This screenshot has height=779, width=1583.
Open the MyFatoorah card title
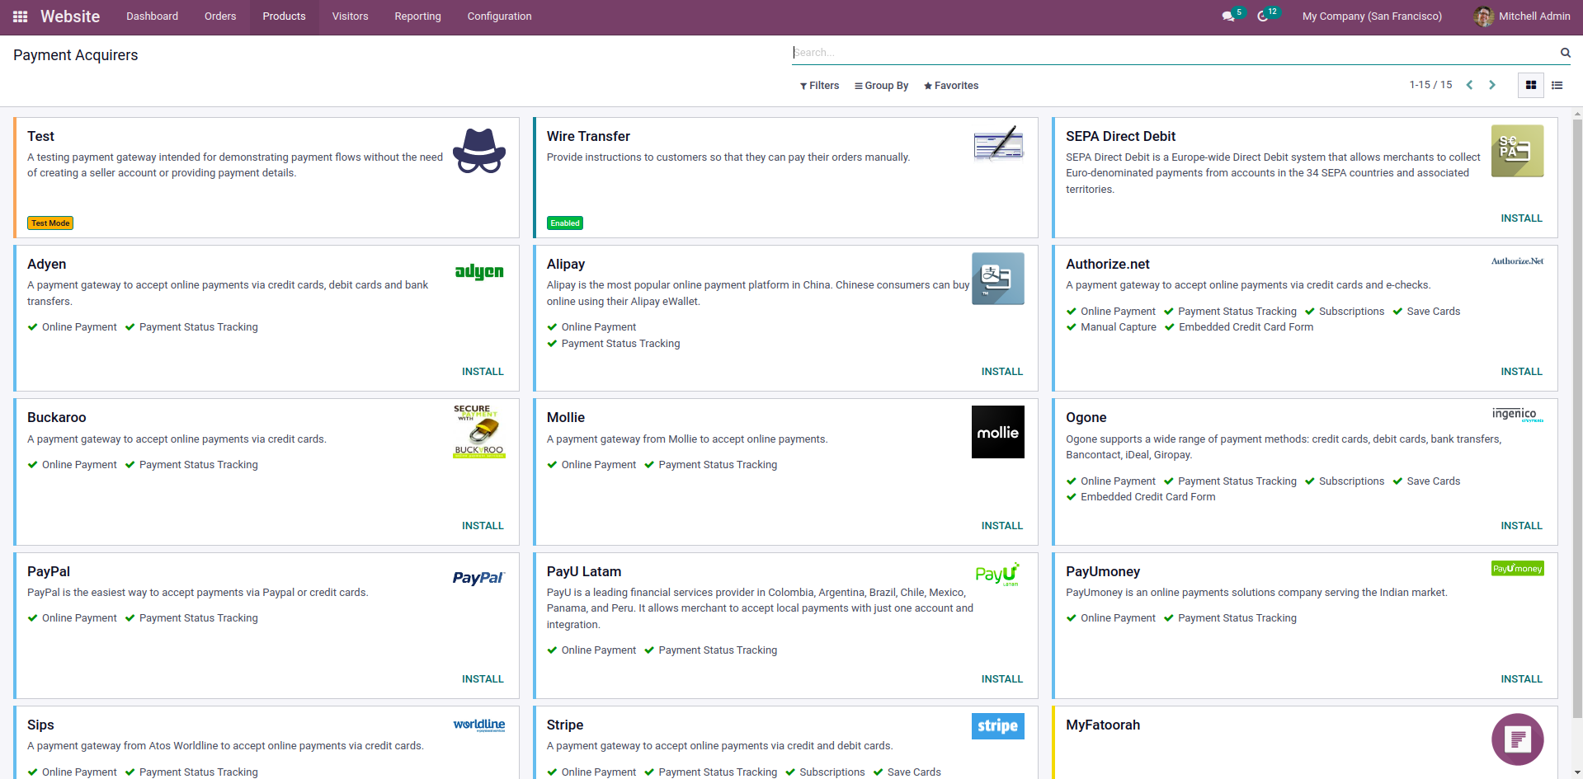[1103, 725]
